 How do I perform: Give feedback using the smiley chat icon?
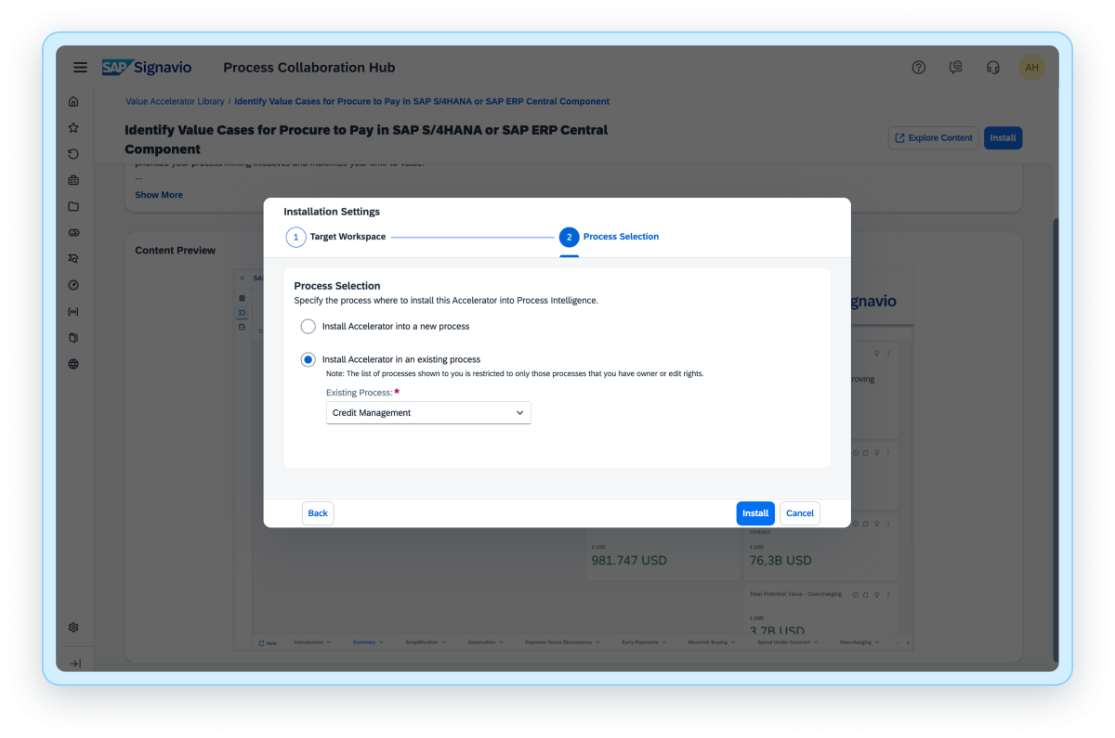pos(956,67)
